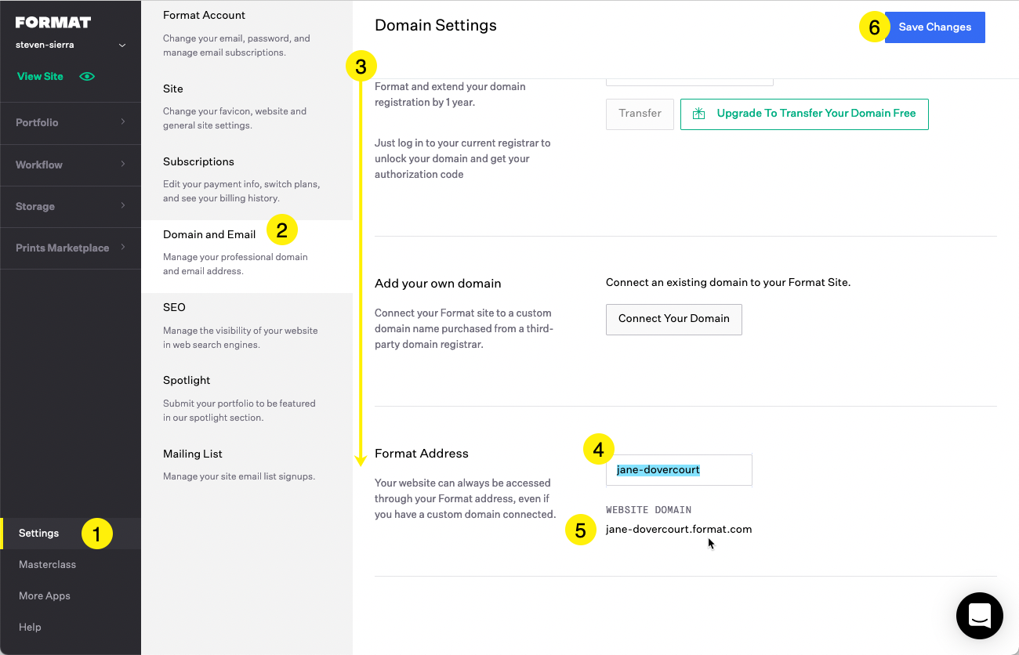Click the gift icon in the upgrade button
The height and width of the screenshot is (655, 1019).
[x=699, y=114]
